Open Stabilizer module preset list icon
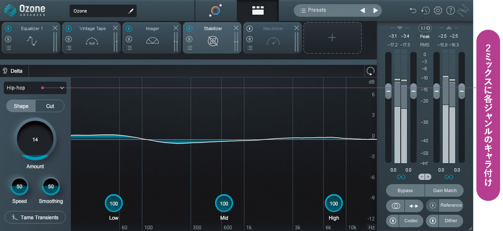 point(189,48)
